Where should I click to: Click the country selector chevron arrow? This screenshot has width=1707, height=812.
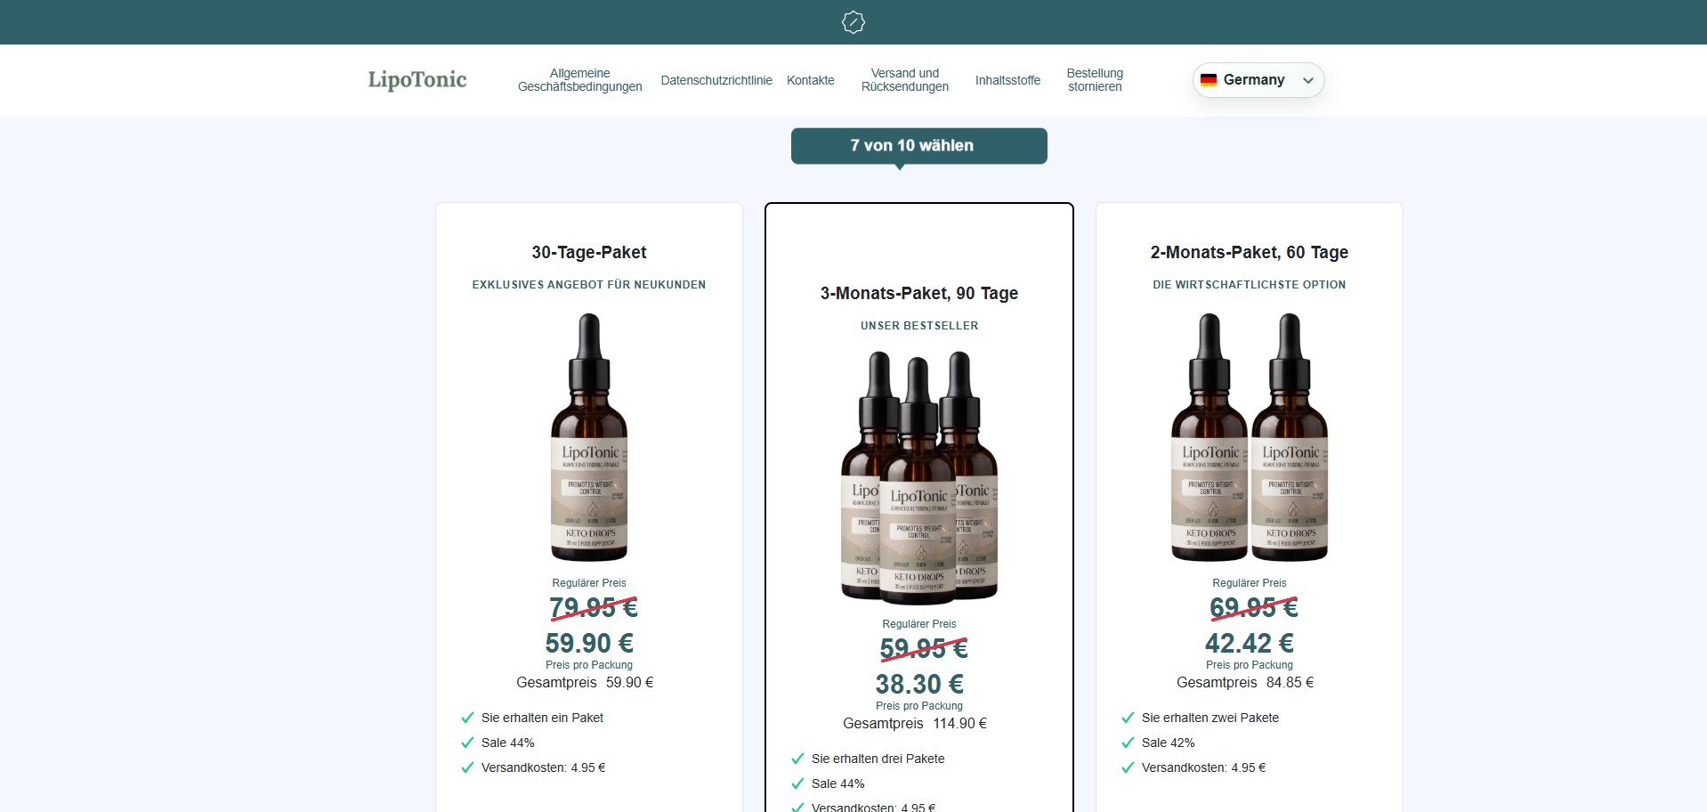[x=1308, y=80]
